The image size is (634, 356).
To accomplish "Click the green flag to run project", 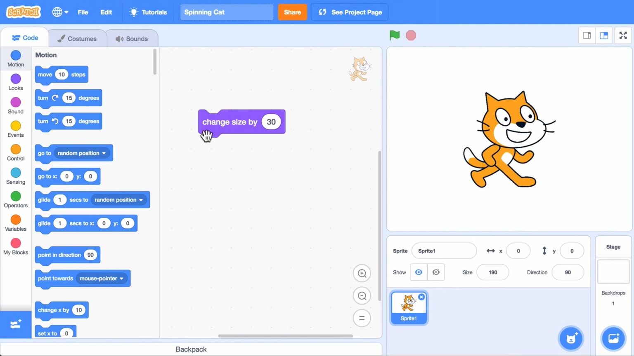I will 394,35.
